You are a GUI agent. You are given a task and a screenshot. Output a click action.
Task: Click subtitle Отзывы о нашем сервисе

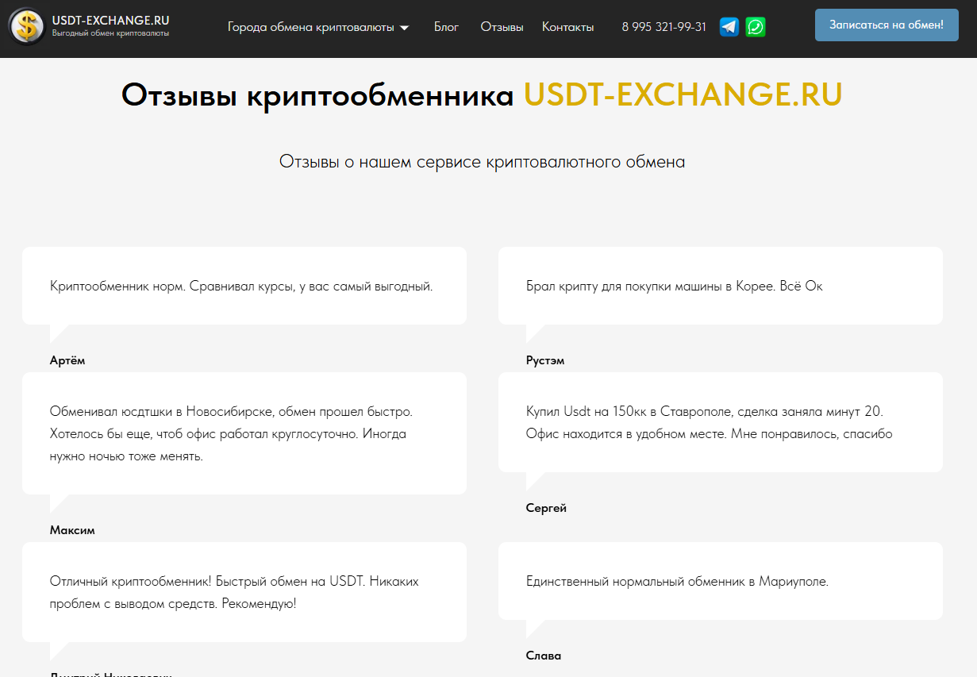tap(482, 161)
